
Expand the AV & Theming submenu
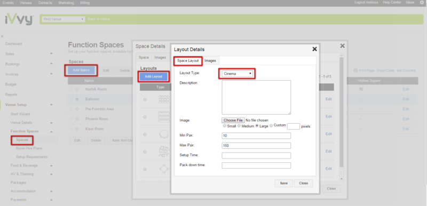pos(51,174)
